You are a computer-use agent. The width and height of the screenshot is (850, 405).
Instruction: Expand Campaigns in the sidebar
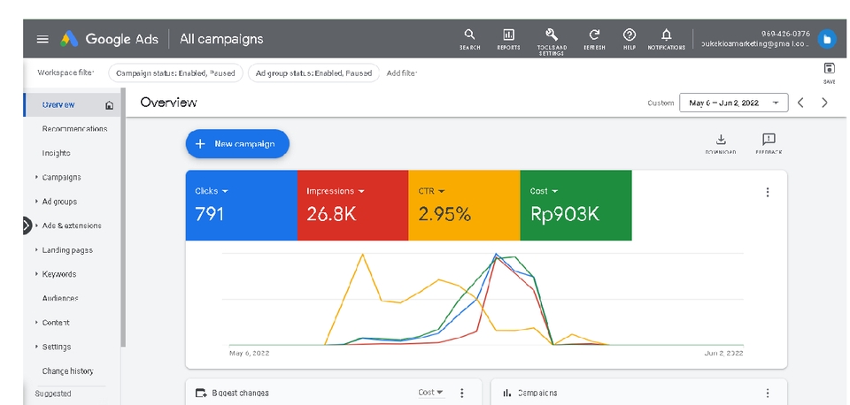(36, 178)
